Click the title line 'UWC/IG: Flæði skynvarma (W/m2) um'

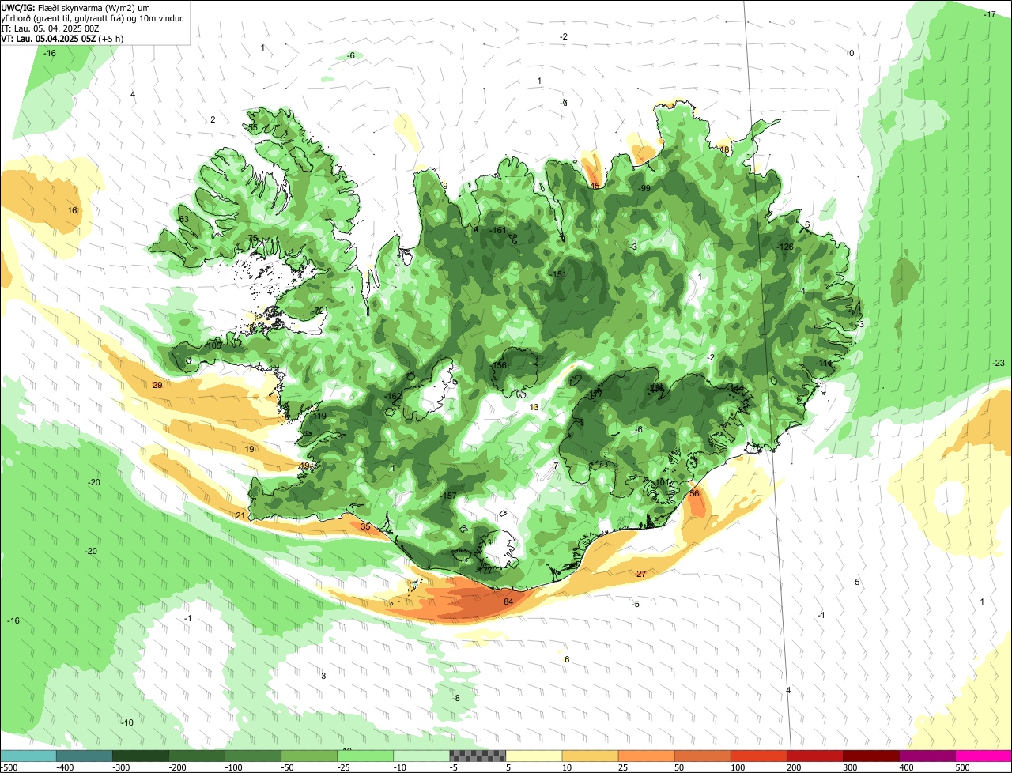tap(76, 8)
